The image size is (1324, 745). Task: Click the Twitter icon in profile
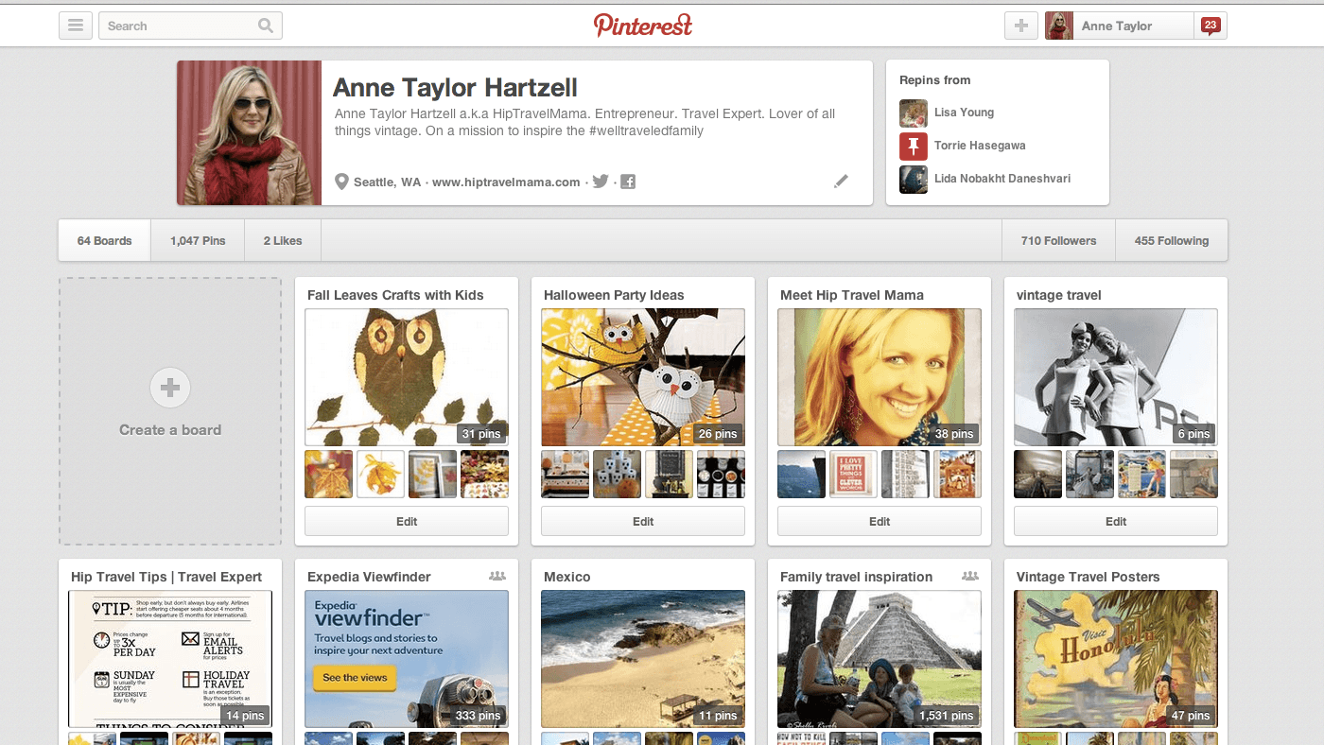coord(601,182)
